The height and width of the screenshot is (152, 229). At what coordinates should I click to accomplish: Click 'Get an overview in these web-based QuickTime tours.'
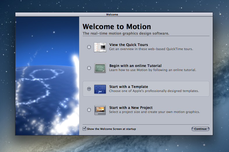(151, 49)
